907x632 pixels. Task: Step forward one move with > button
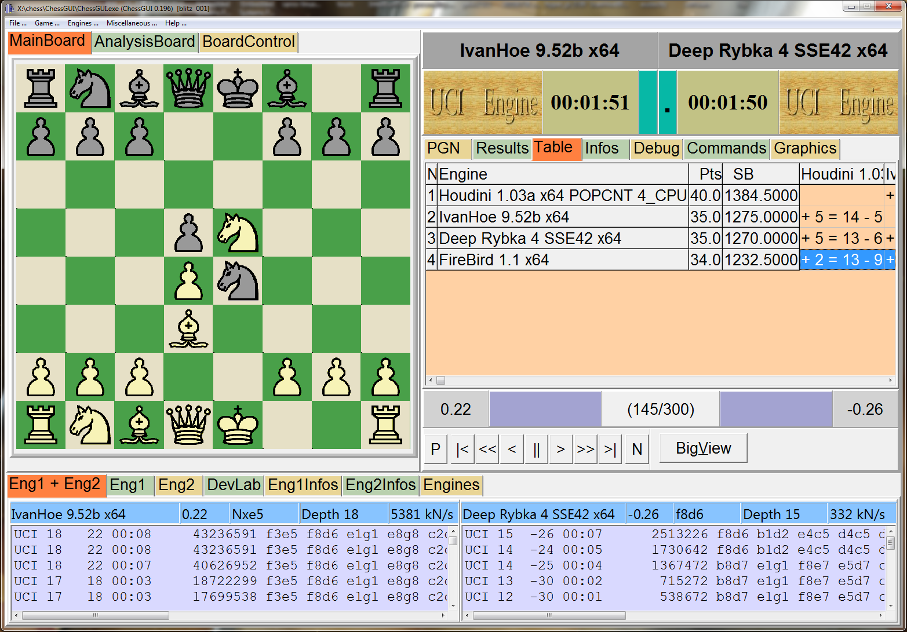pyautogui.click(x=560, y=450)
